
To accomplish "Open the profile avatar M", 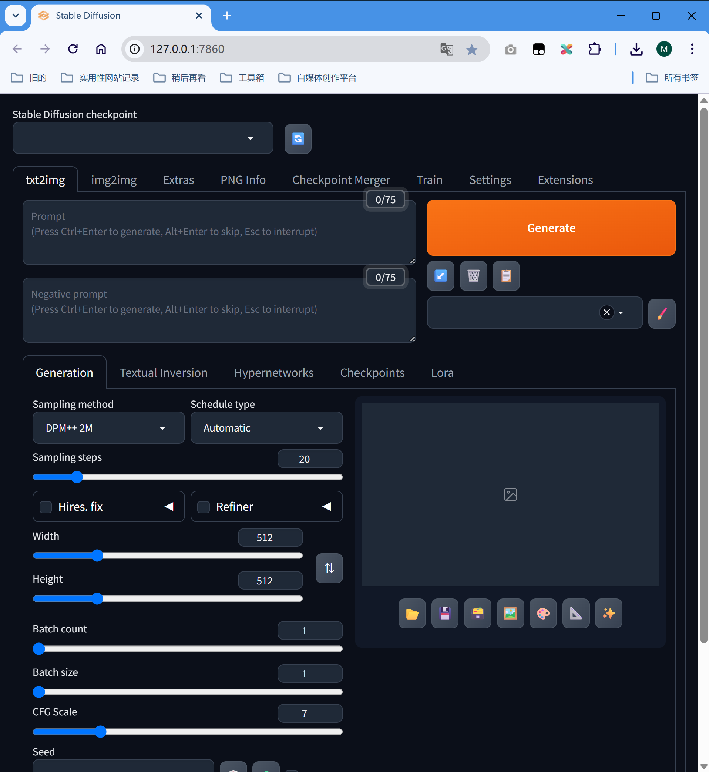I will pyautogui.click(x=664, y=49).
